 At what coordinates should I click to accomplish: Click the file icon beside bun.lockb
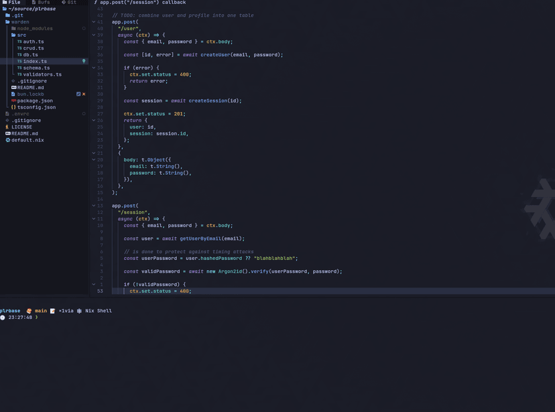(x=13, y=94)
